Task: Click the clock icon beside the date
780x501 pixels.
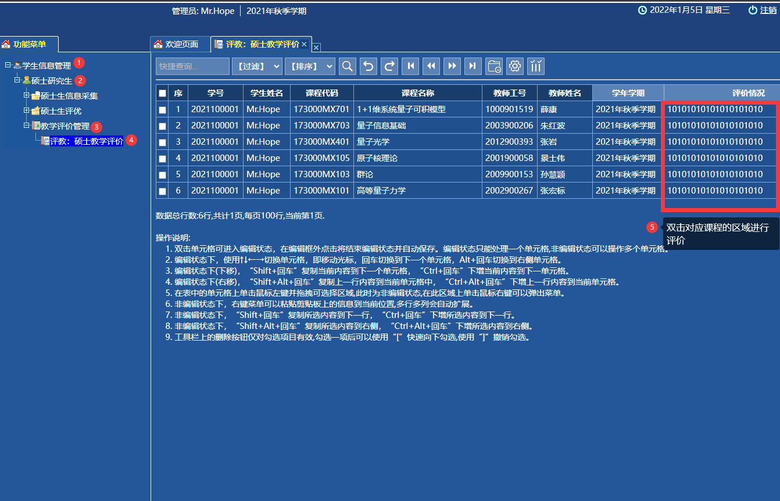Action: coord(642,10)
